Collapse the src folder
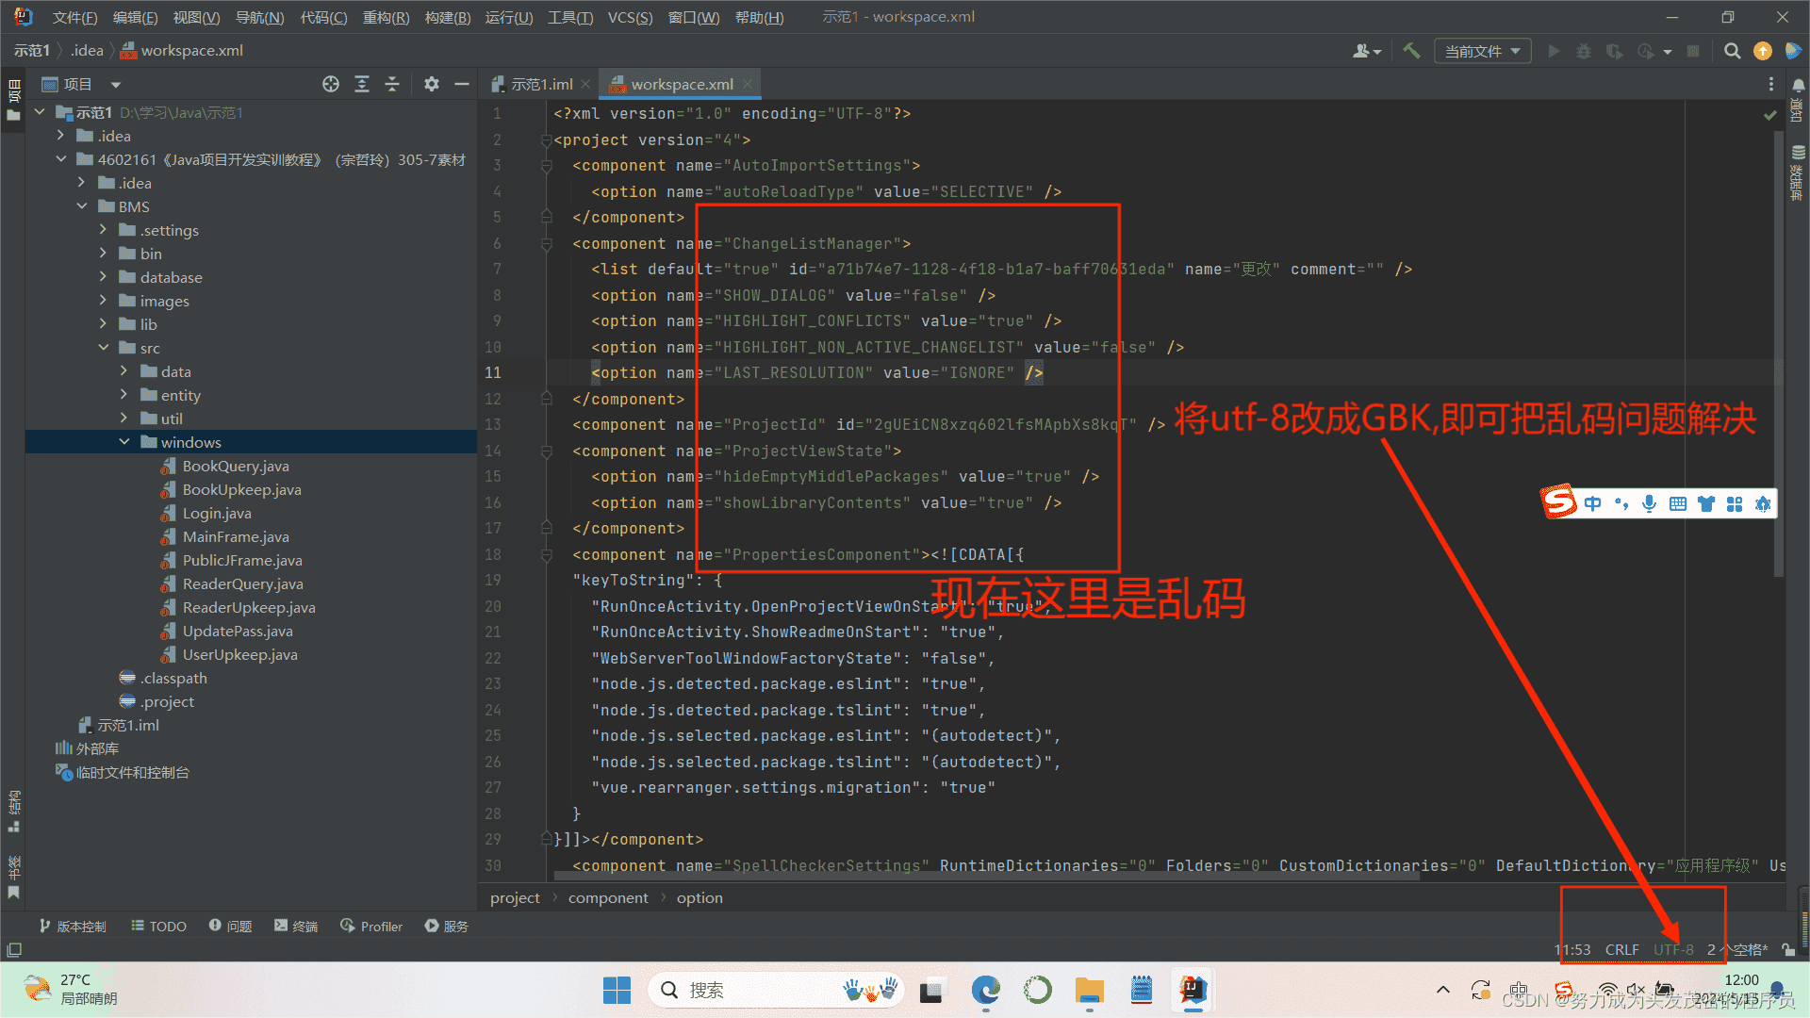 pos(103,348)
